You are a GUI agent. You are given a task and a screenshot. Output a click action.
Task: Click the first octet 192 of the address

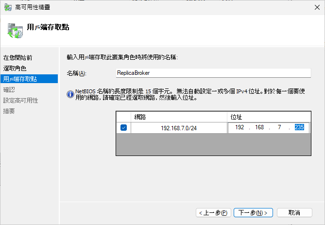[240, 128]
